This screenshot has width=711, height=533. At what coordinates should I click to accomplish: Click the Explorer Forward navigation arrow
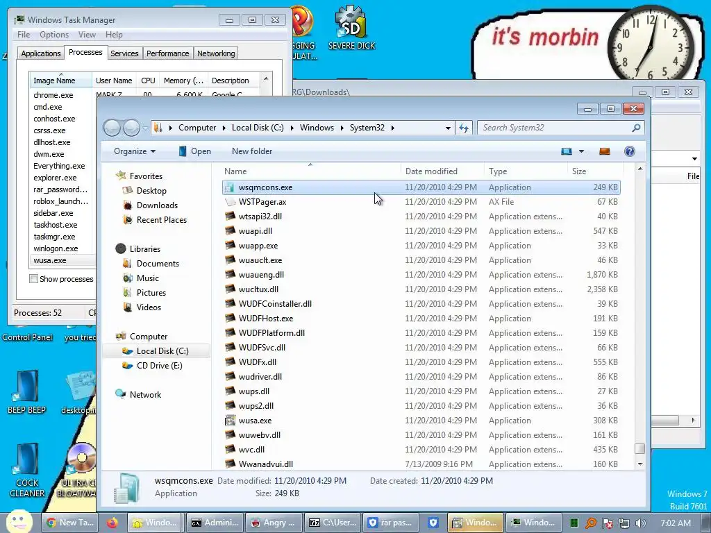(x=131, y=128)
